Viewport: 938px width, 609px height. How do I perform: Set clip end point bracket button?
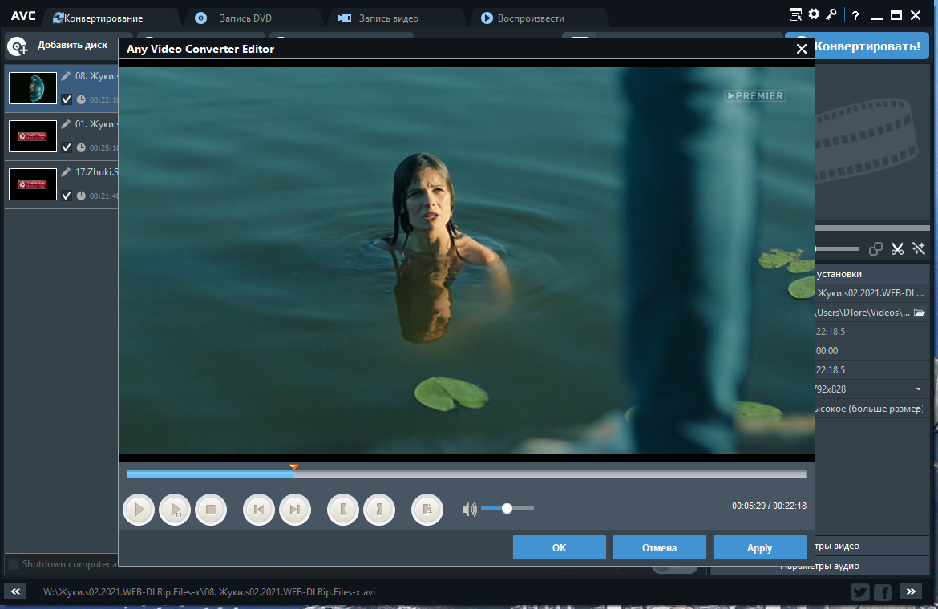tap(379, 510)
